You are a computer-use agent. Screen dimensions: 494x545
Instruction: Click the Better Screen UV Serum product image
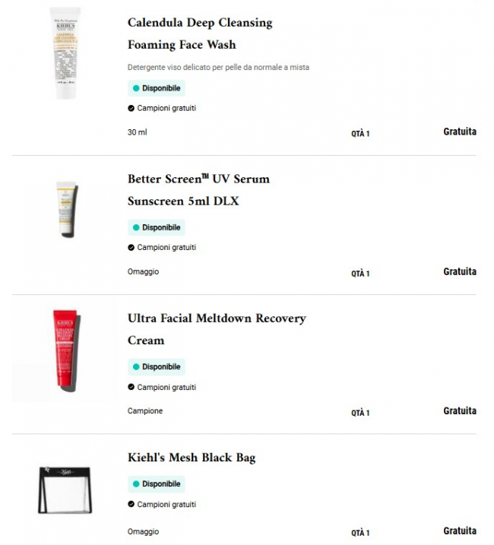pyautogui.click(x=65, y=210)
